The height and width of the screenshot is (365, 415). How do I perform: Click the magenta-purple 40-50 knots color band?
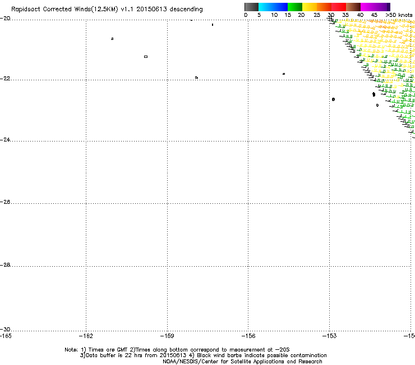[x=375, y=7]
